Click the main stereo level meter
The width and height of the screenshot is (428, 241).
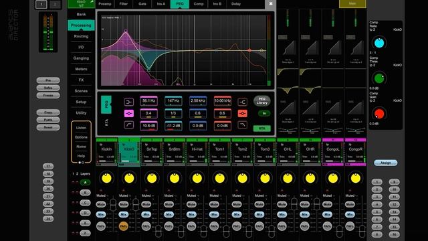(x=48, y=32)
